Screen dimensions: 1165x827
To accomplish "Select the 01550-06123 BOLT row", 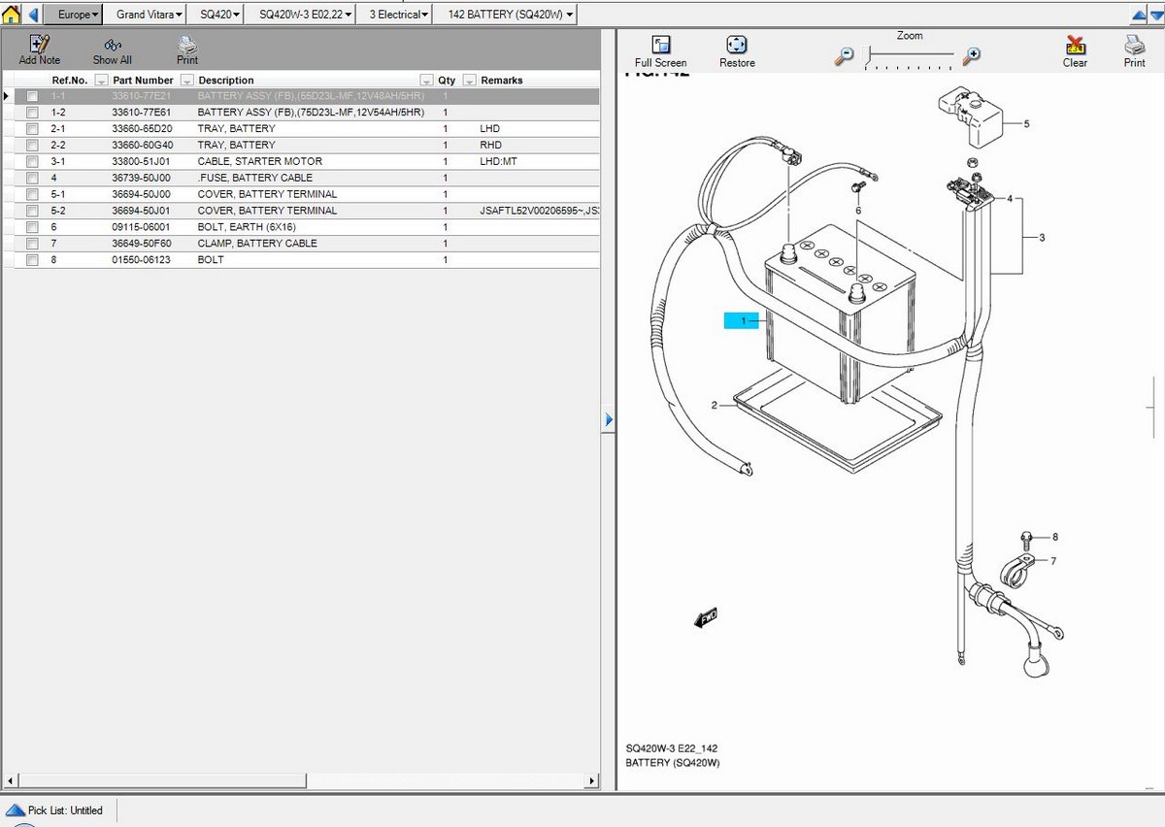I will point(301,260).
